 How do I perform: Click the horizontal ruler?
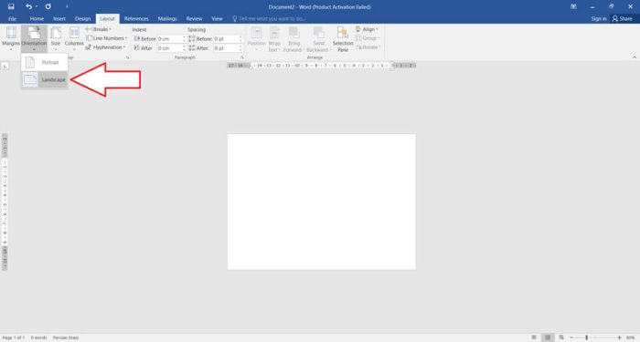[x=322, y=65]
